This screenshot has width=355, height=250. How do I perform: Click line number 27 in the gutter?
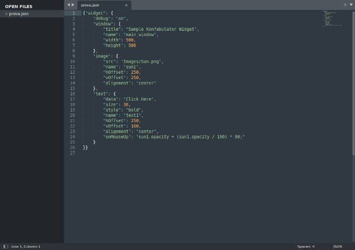click(72, 153)
